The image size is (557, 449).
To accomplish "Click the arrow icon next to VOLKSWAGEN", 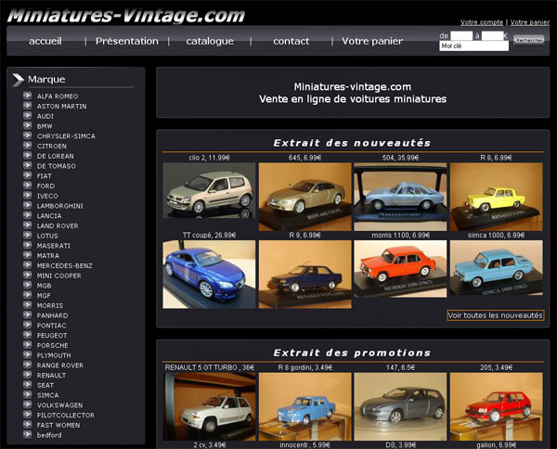I will [28, 404].
